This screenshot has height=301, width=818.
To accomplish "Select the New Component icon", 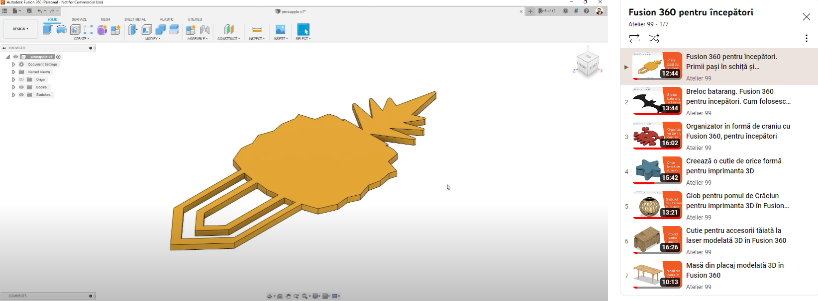I will tap(191, 30).
